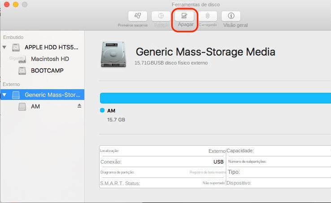Click the Generic Mass-Storage Media title
Viewport: 331px width, 203px height.
(x=205, y=52)
